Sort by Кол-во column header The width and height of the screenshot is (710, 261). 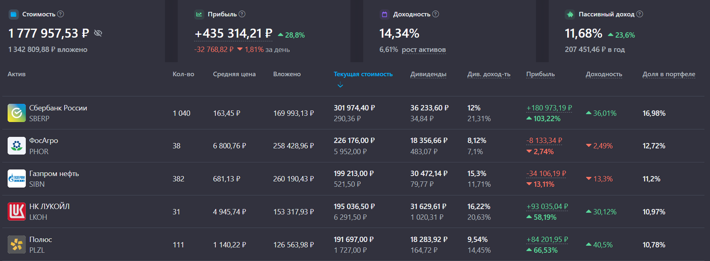point(183,74)
